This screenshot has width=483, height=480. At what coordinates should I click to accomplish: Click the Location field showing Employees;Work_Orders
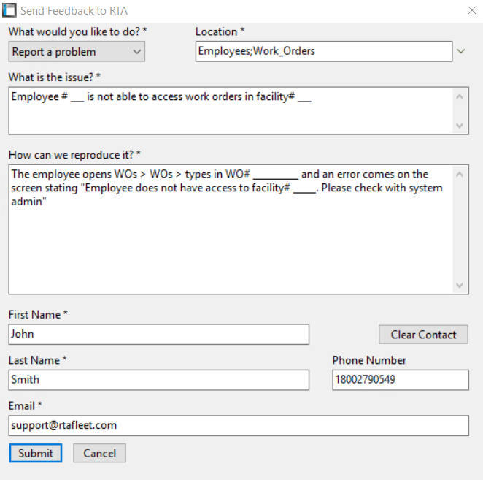point(324,51)
